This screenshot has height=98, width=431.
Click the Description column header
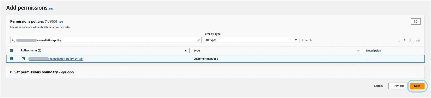point(373,51)
